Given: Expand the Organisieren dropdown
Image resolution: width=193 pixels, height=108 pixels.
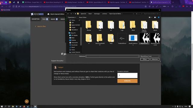Looking at the screenshot, I should pos(72,17).
